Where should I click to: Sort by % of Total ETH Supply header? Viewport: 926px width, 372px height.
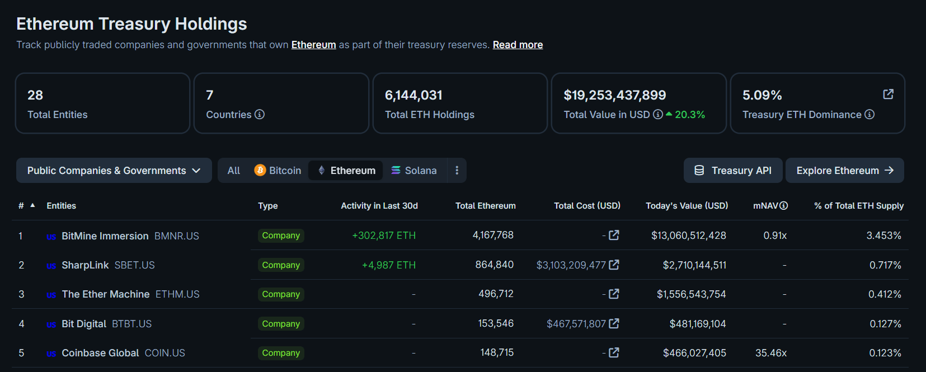(x=859, y=206)
